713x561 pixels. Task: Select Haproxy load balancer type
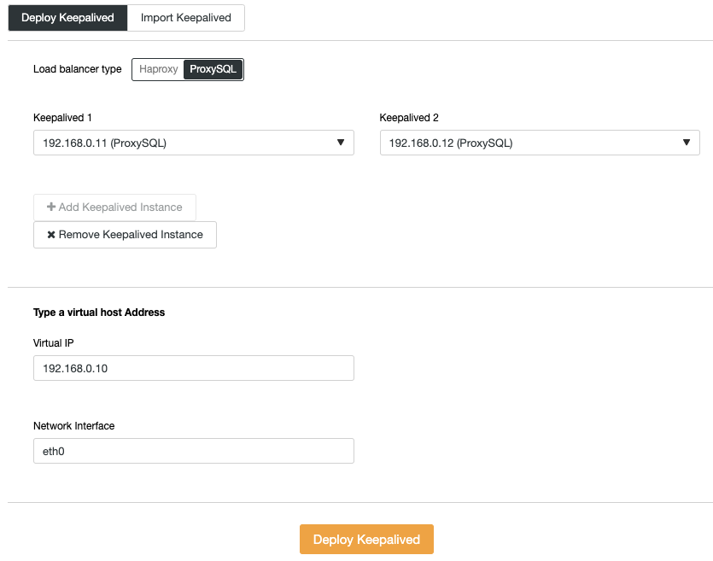tap(158, 69)
